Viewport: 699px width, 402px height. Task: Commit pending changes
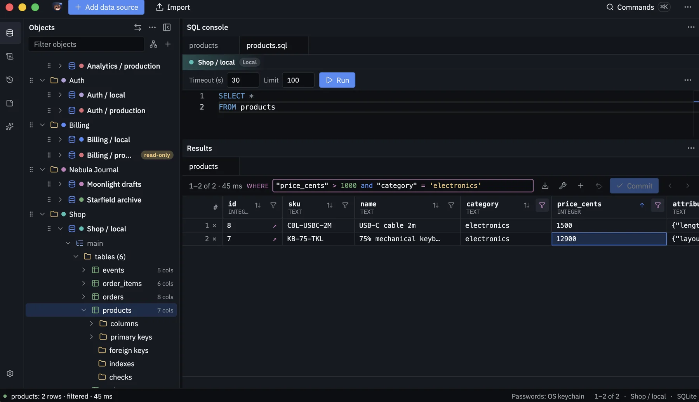pos(634,185)
